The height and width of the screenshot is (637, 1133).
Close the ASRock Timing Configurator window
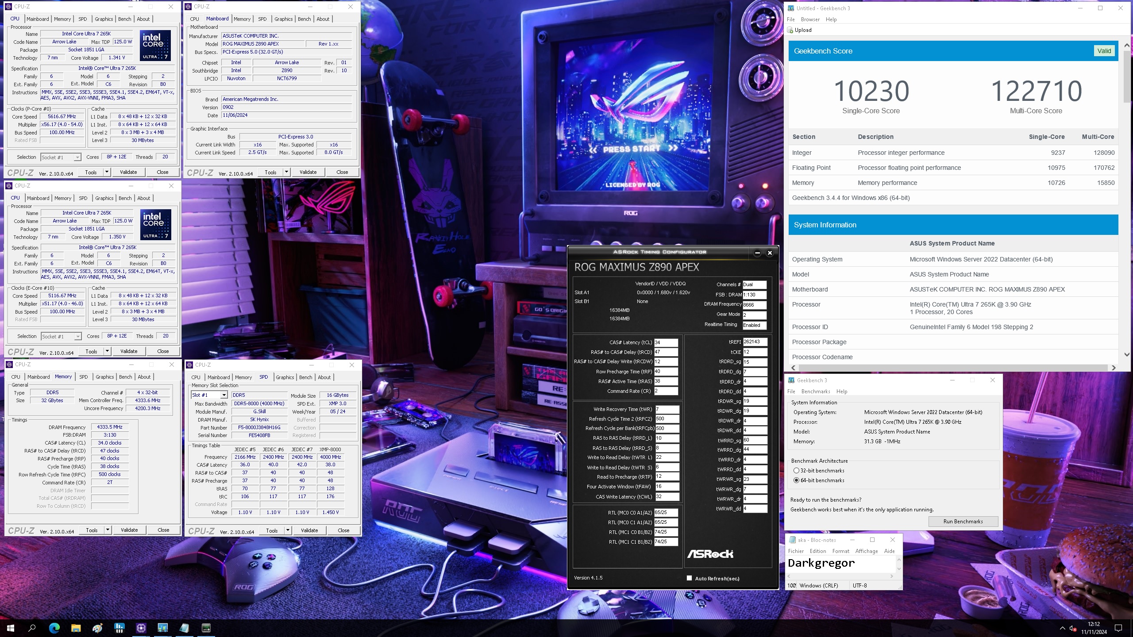click(x=770, y=253)
